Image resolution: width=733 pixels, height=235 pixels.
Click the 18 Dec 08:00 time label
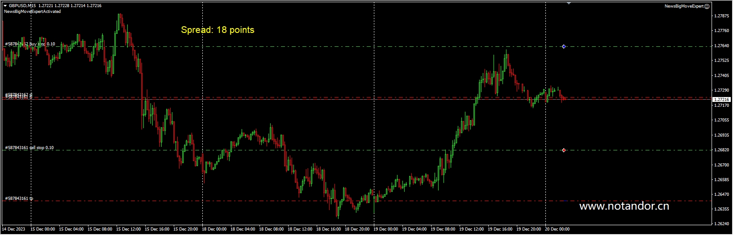click(x=272, y=229)
